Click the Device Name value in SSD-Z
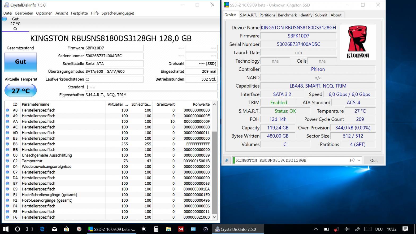416x234 pixels. pyautogui.click(x=298, y=28)
